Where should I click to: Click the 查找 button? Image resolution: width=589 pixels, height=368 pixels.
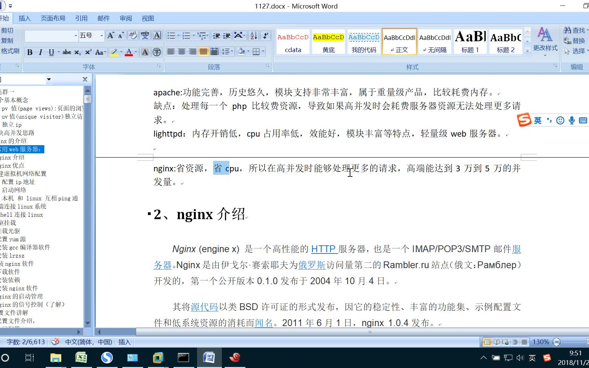coord(575,30)
